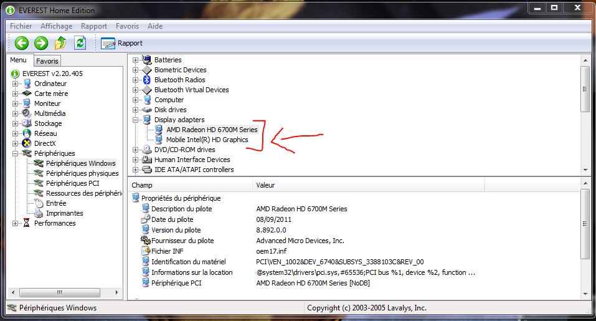
Task: Select the Stockage storage icon
Action: tap(27, 123)
